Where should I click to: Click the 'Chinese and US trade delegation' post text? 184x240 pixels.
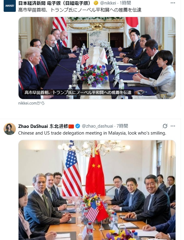point(92,133)
